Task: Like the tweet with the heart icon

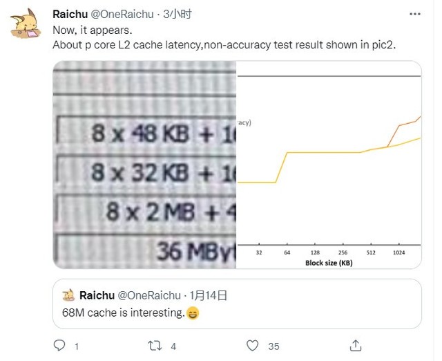Action: point(253,345)
